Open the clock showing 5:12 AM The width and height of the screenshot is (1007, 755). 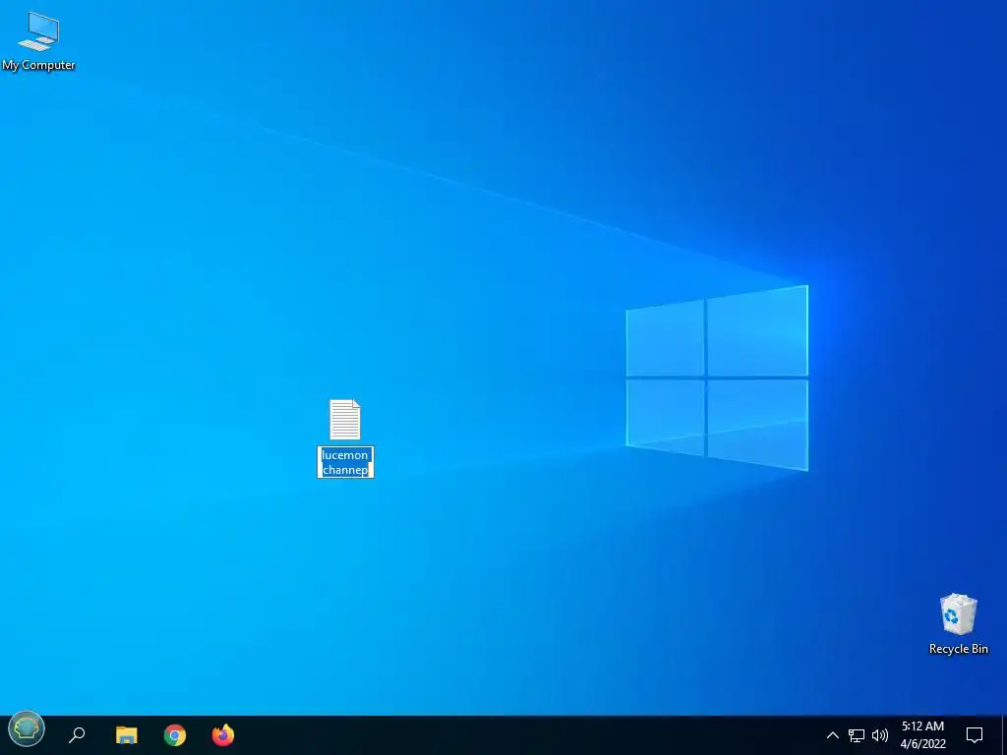click(x=922, y=735)
